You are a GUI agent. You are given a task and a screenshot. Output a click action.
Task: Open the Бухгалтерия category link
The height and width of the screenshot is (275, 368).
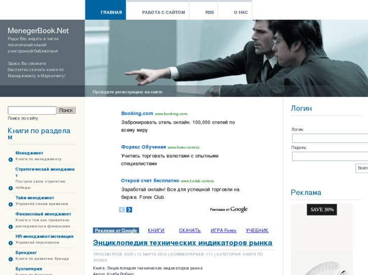point(29,268)
